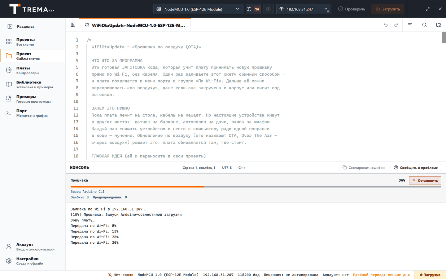Click Нет связи status entry
446x279 pixels.
pos(120,275)
